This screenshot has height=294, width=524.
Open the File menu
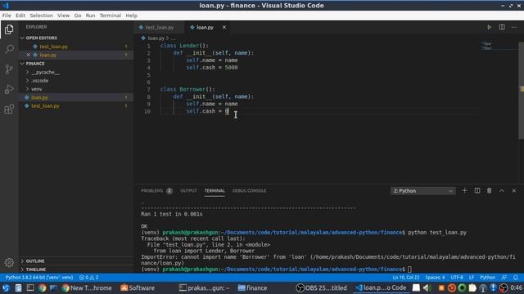point(7,16)
